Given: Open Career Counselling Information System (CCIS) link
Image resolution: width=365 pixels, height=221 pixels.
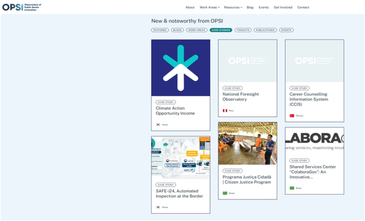Looking at the screenshot, I should tap(309, 99).
